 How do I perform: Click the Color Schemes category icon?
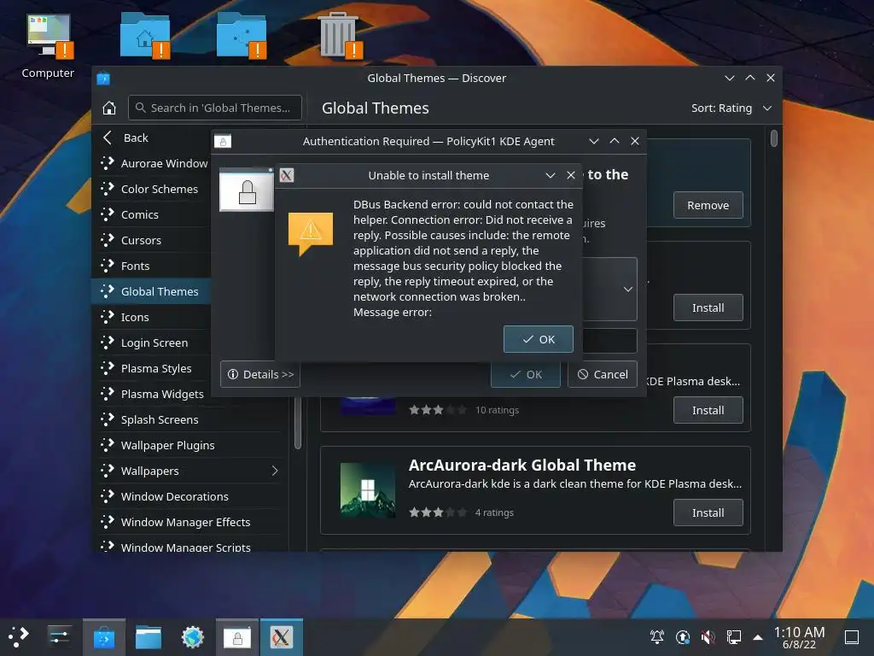tap(107, 189)
